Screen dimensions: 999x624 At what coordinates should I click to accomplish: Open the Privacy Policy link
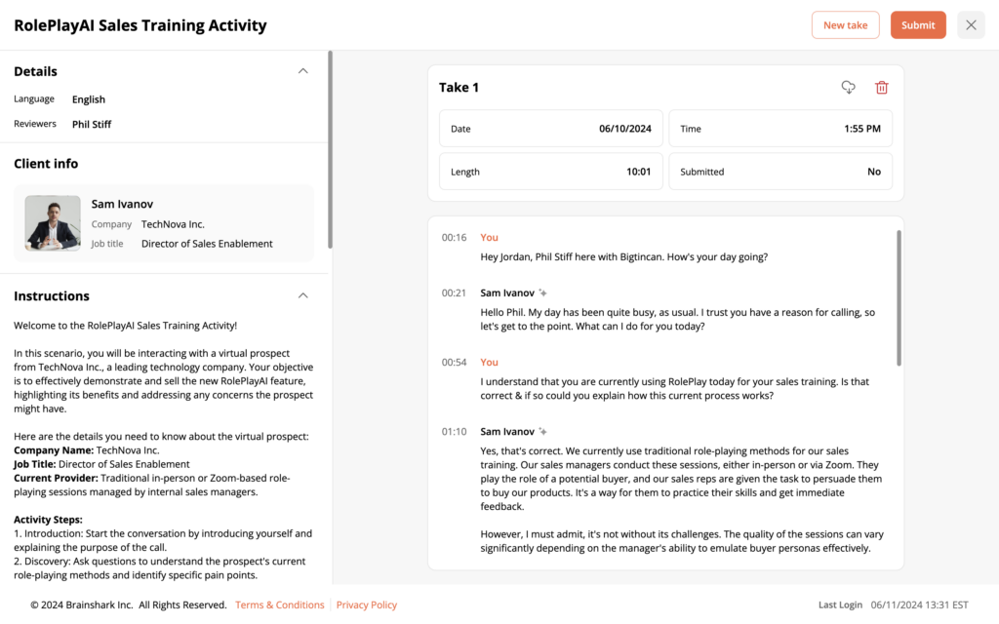pyautogui.click(x=367, y=604)
